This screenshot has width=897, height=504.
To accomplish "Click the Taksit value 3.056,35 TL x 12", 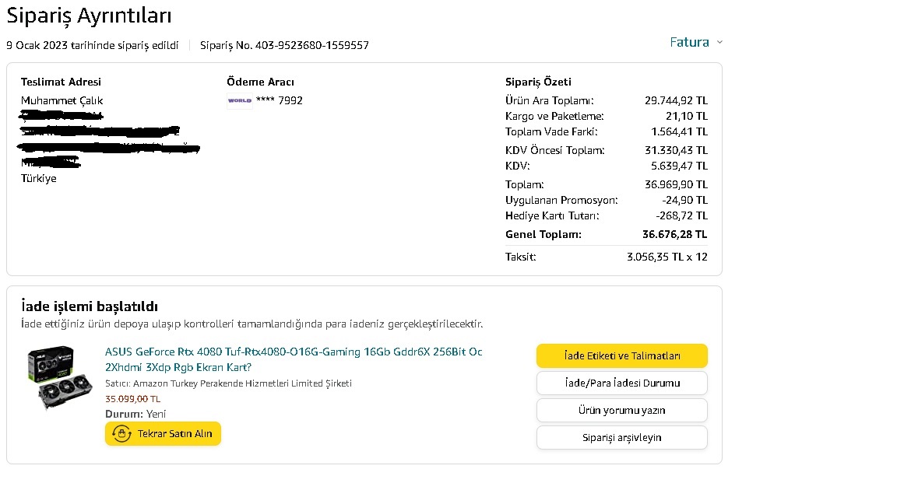I will 667,257.
